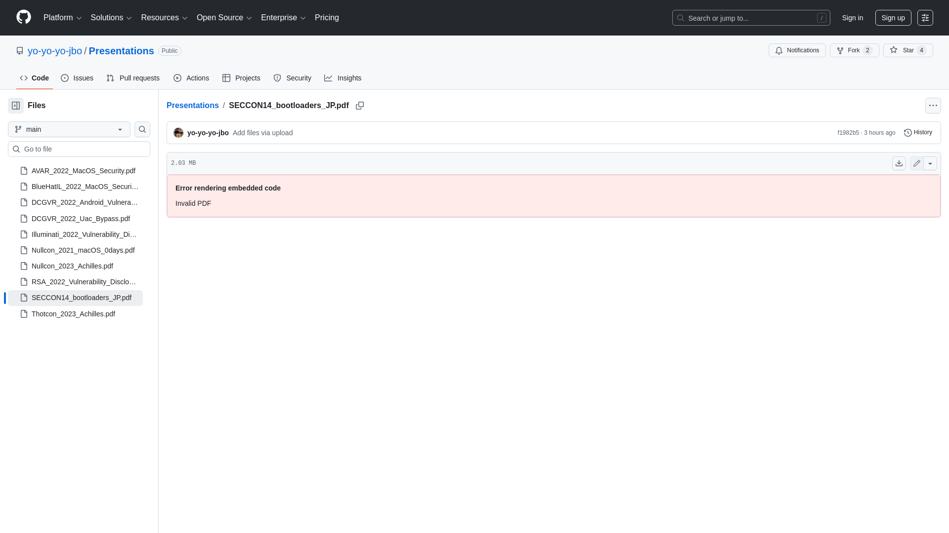This screenshot has height=533, width=949.
Task: Expand the main branch selector
Action: 68,129
